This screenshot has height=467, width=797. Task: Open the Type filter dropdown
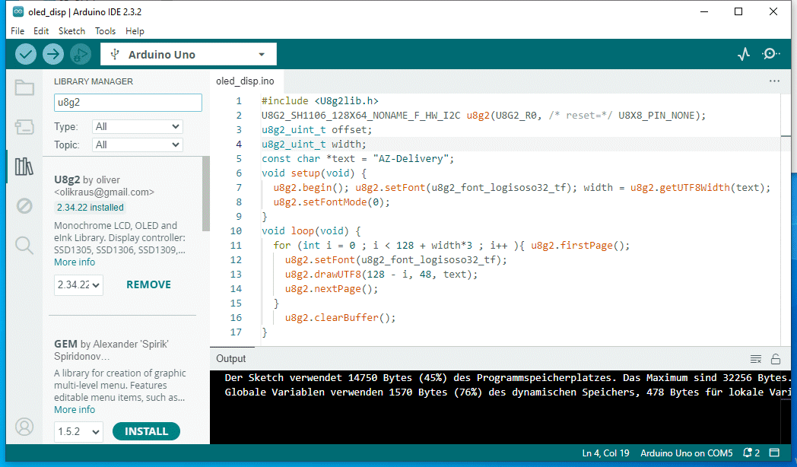coord(137,126)
